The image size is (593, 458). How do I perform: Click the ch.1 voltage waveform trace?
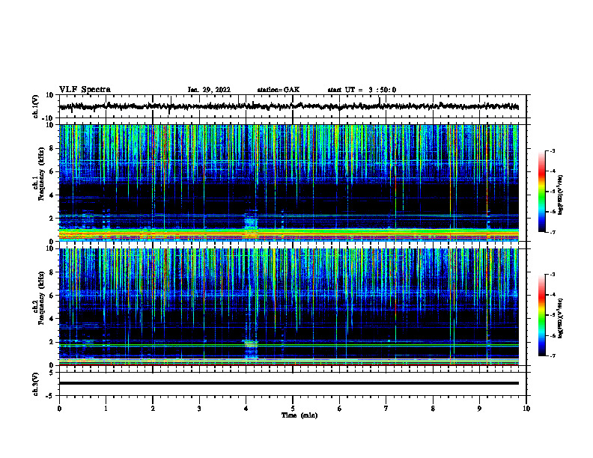coord(289,106)
